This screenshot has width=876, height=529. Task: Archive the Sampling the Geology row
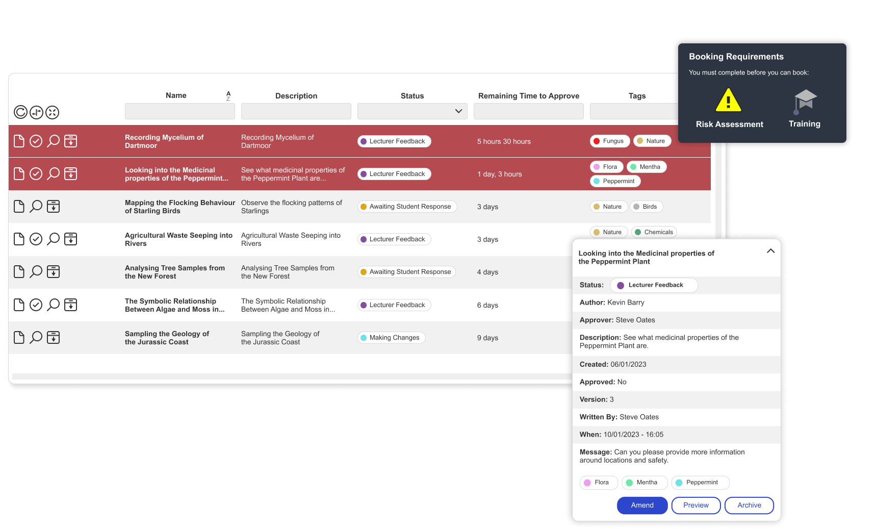(x=53, y=337)
